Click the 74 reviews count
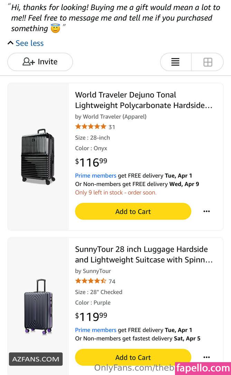The width and height of the screenshot is (231, 375). point(112,282)
